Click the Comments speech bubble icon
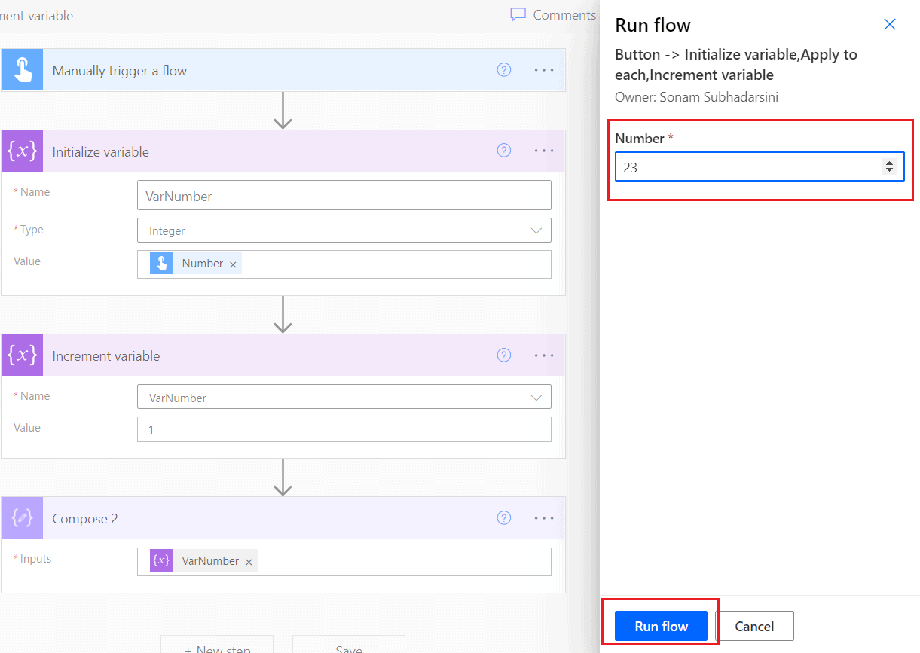Viewport: 920px width, 653px height. pyautogui.click(x=518, y=14)
